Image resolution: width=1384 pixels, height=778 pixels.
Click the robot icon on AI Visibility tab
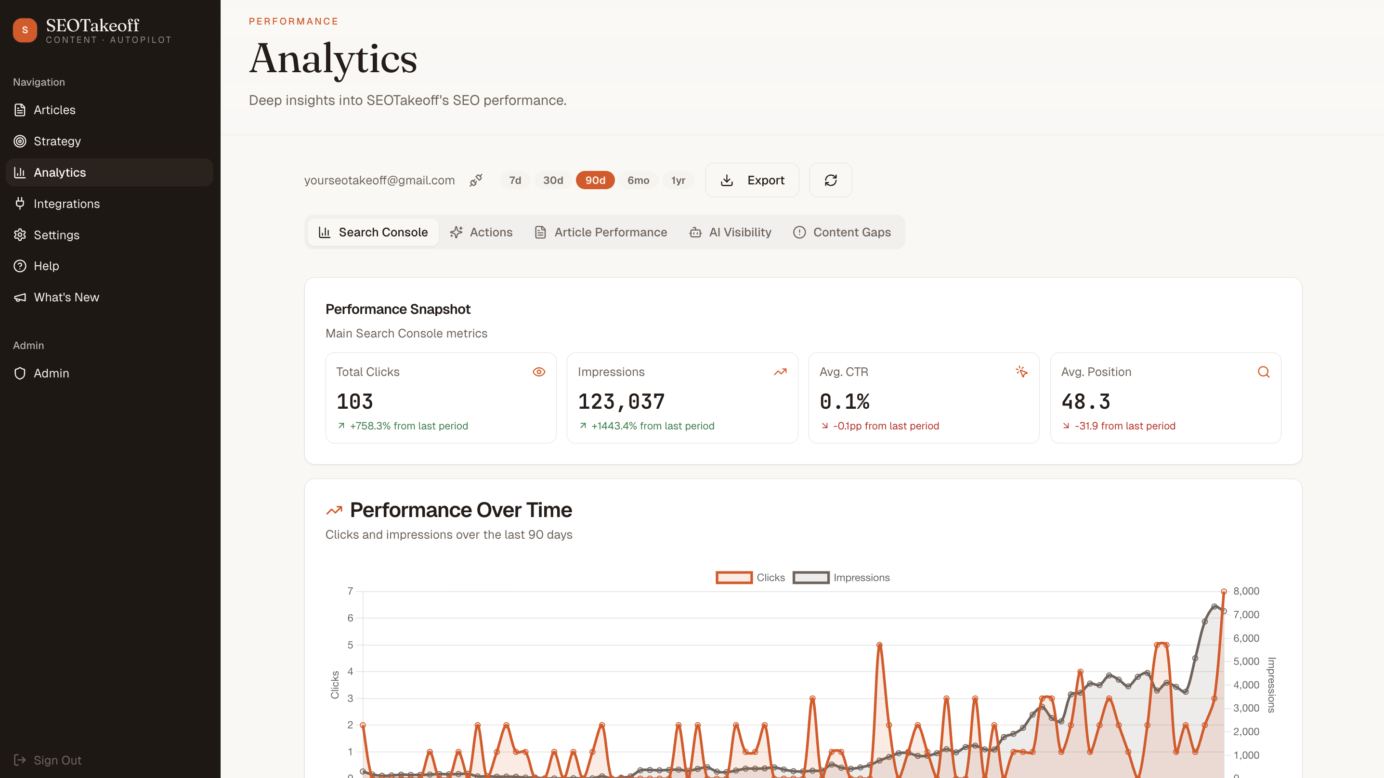pyautogui.click(x=695, y=232)
